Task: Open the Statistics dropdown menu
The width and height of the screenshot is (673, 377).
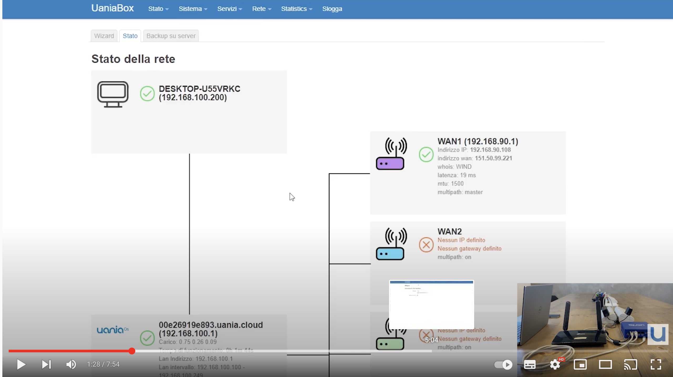Action: pyautogui.click(x=297, y=9)
